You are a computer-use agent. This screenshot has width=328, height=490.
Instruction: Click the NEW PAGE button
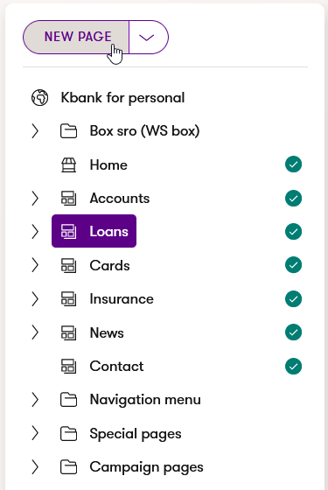(76, 37)
